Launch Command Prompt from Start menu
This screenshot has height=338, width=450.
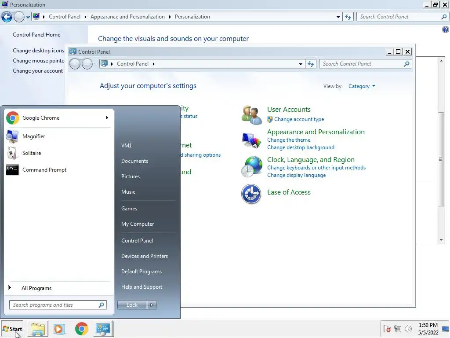[58, 170]
